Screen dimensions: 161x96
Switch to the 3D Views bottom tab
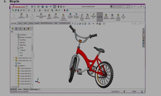point(26,89)
